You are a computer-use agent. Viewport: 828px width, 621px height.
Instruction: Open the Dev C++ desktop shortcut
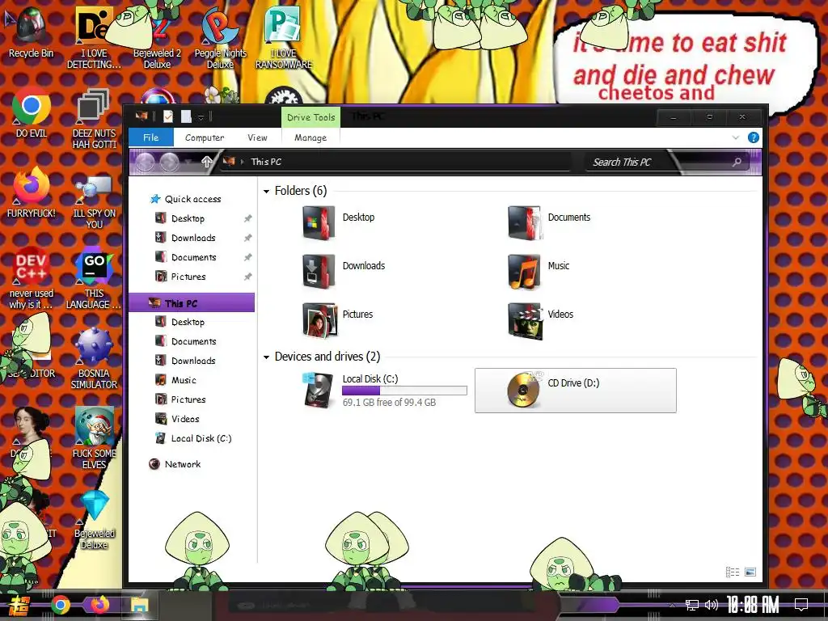click(x=32, y=277)
